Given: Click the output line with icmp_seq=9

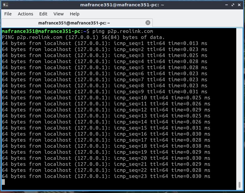Looking at the screenshot, I should click(x=104, y=92).
